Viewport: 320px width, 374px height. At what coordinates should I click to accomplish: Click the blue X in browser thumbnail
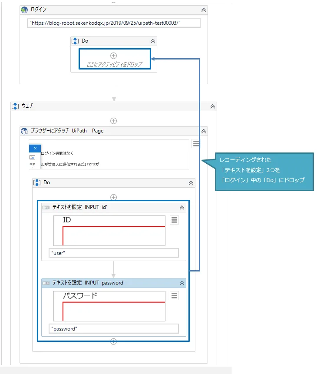(x=35, y=149)
